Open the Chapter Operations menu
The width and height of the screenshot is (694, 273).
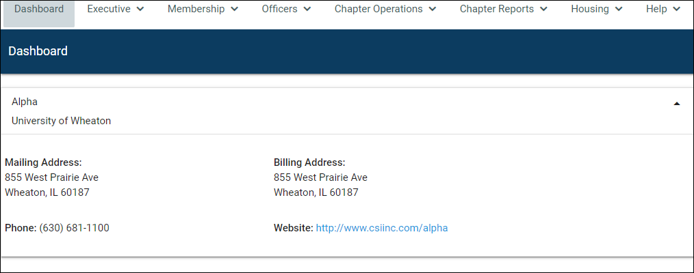(378, 10)
